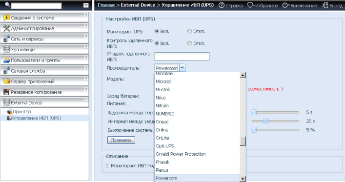Click the 5 % shutdown slider handle

click(254, 130)
